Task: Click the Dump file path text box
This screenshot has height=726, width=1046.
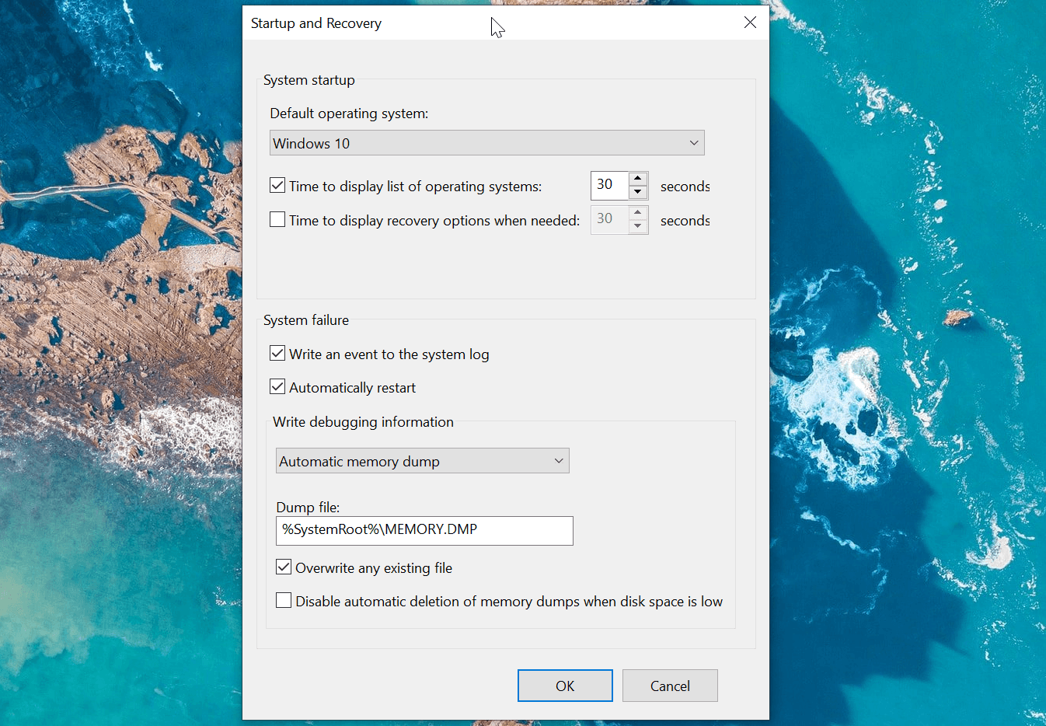Action: click(424, 530)
